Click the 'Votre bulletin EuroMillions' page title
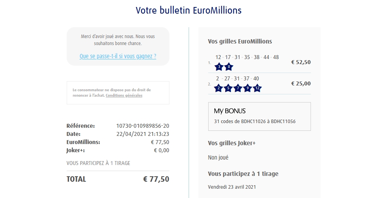 pyautogui.click(x=189, y=10)
